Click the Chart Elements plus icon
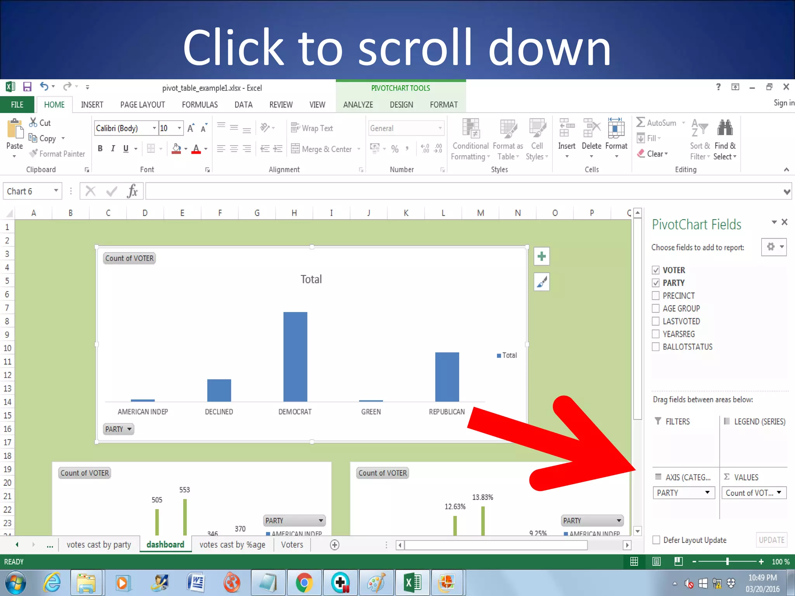Viewport: 795px width, 596px height. click(542, 256)
